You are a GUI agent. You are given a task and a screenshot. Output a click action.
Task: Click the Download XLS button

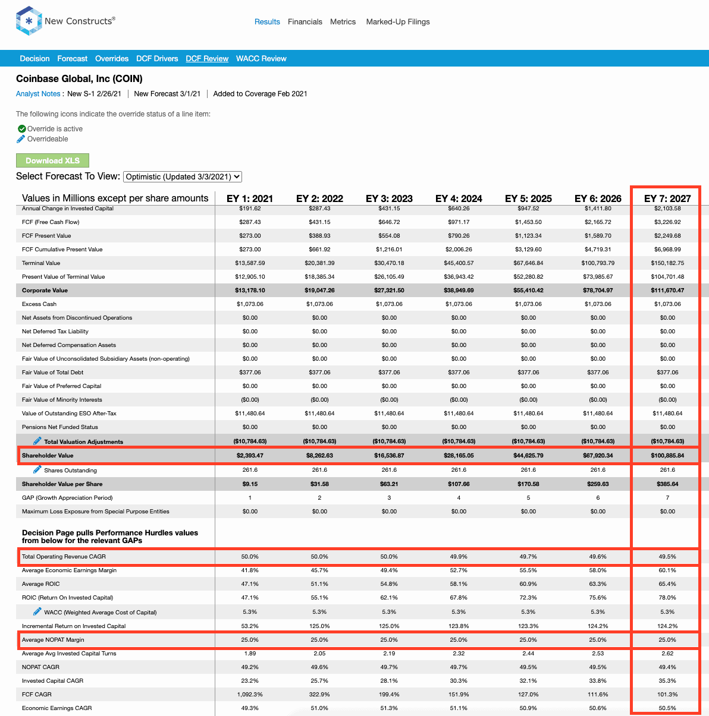(52, 160)
